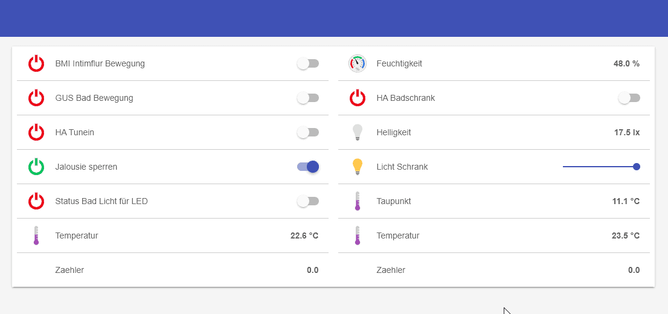Click the green Jalousie sperren power icon

coord(36,167)
